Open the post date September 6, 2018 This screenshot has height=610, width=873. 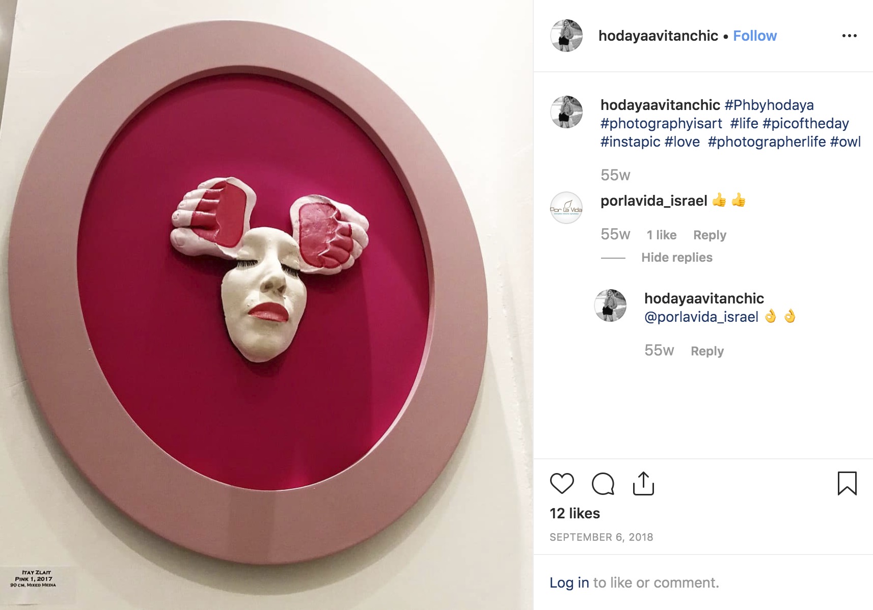tap(601, 537)
